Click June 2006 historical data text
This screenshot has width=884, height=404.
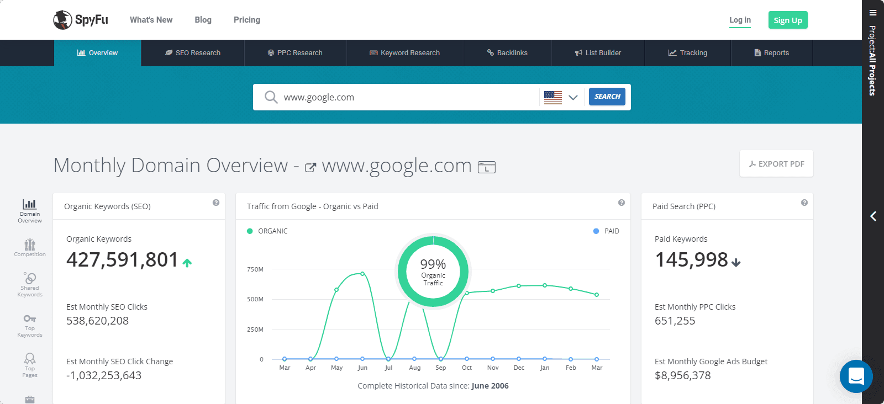coord(490,386)
